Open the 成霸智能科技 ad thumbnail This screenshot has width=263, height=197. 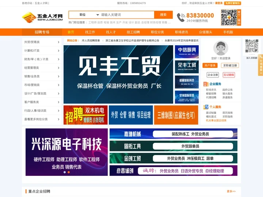point(187,82)
